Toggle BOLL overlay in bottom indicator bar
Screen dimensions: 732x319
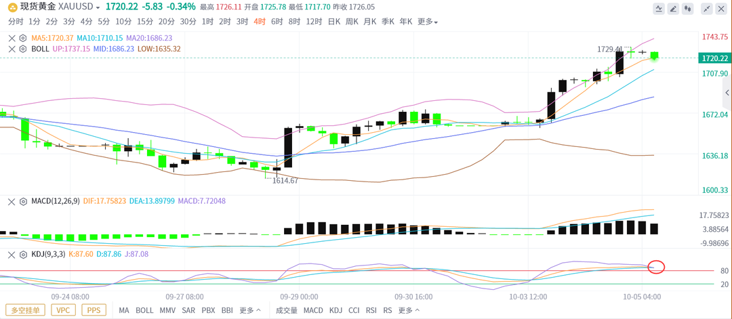tap(144, 310)
